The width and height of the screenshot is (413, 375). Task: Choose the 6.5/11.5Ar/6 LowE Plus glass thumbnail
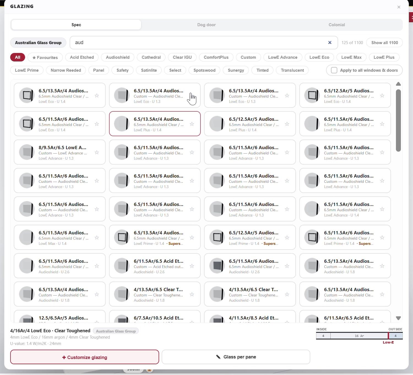coord(312,124)
